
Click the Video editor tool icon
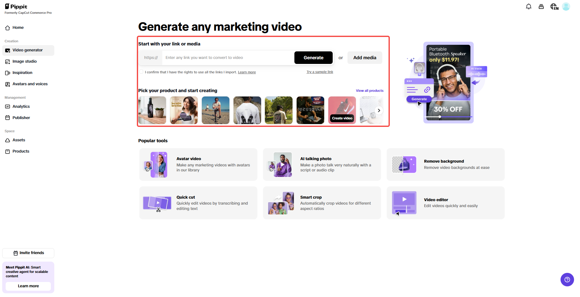point(404,203)
